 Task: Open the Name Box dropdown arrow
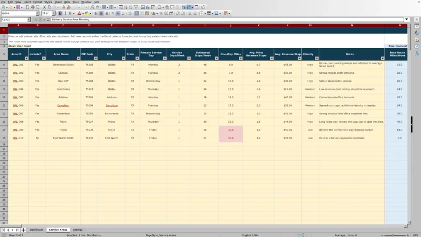click(x=29, y=20)
